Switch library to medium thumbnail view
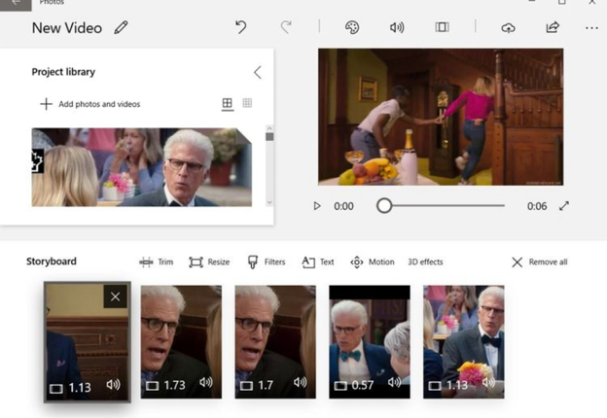The height and width of the screenshot is (418, 607). pyautogui.click(x=228, y=103)
